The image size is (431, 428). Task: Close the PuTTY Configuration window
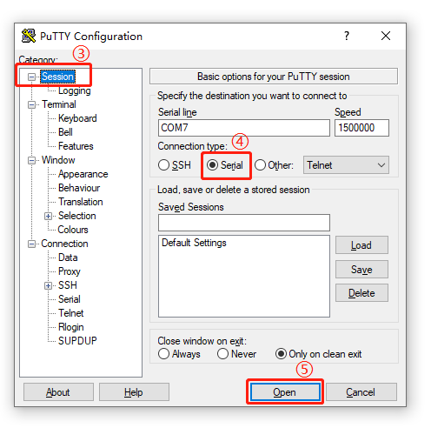[x=386, y=36]
